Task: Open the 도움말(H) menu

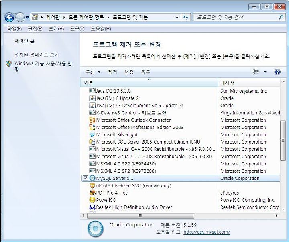Action: [x=101, y=29]
